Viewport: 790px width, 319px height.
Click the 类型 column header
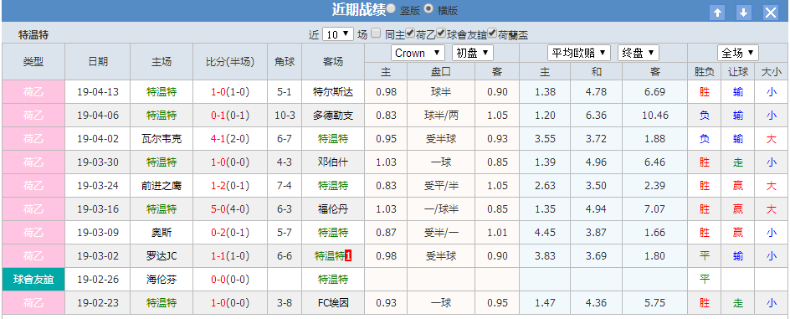pyautogui.click(x=33, y=62)
